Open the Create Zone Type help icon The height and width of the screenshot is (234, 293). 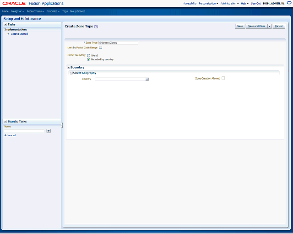[x=96, y=27]
